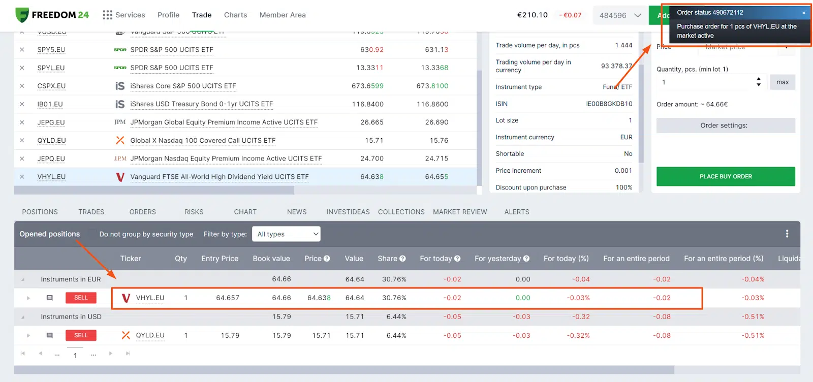Open the comment icon in QYLD.EU position row
Image resolution: width=813 pixels, height=382 pixels.
click(x=50, y=335)
